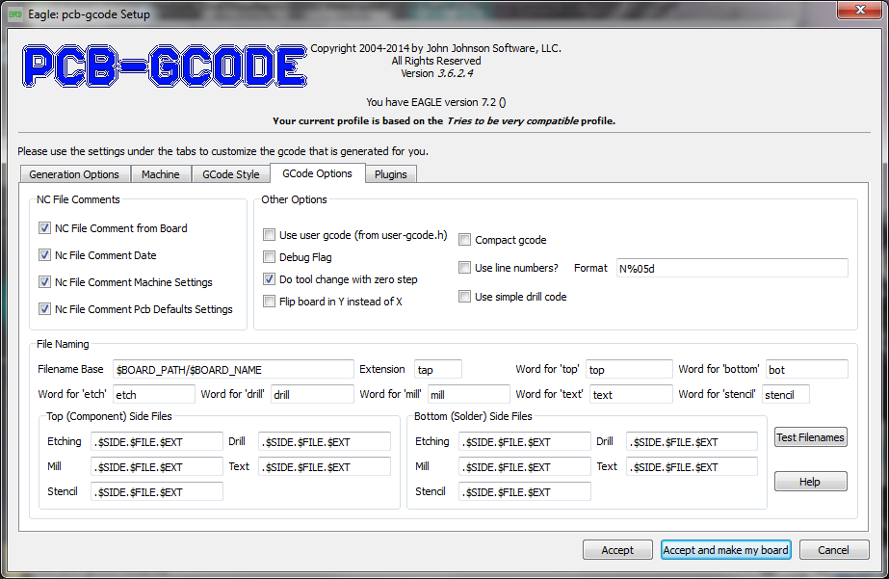Click Top Side Etching filename field

(156, 442)
